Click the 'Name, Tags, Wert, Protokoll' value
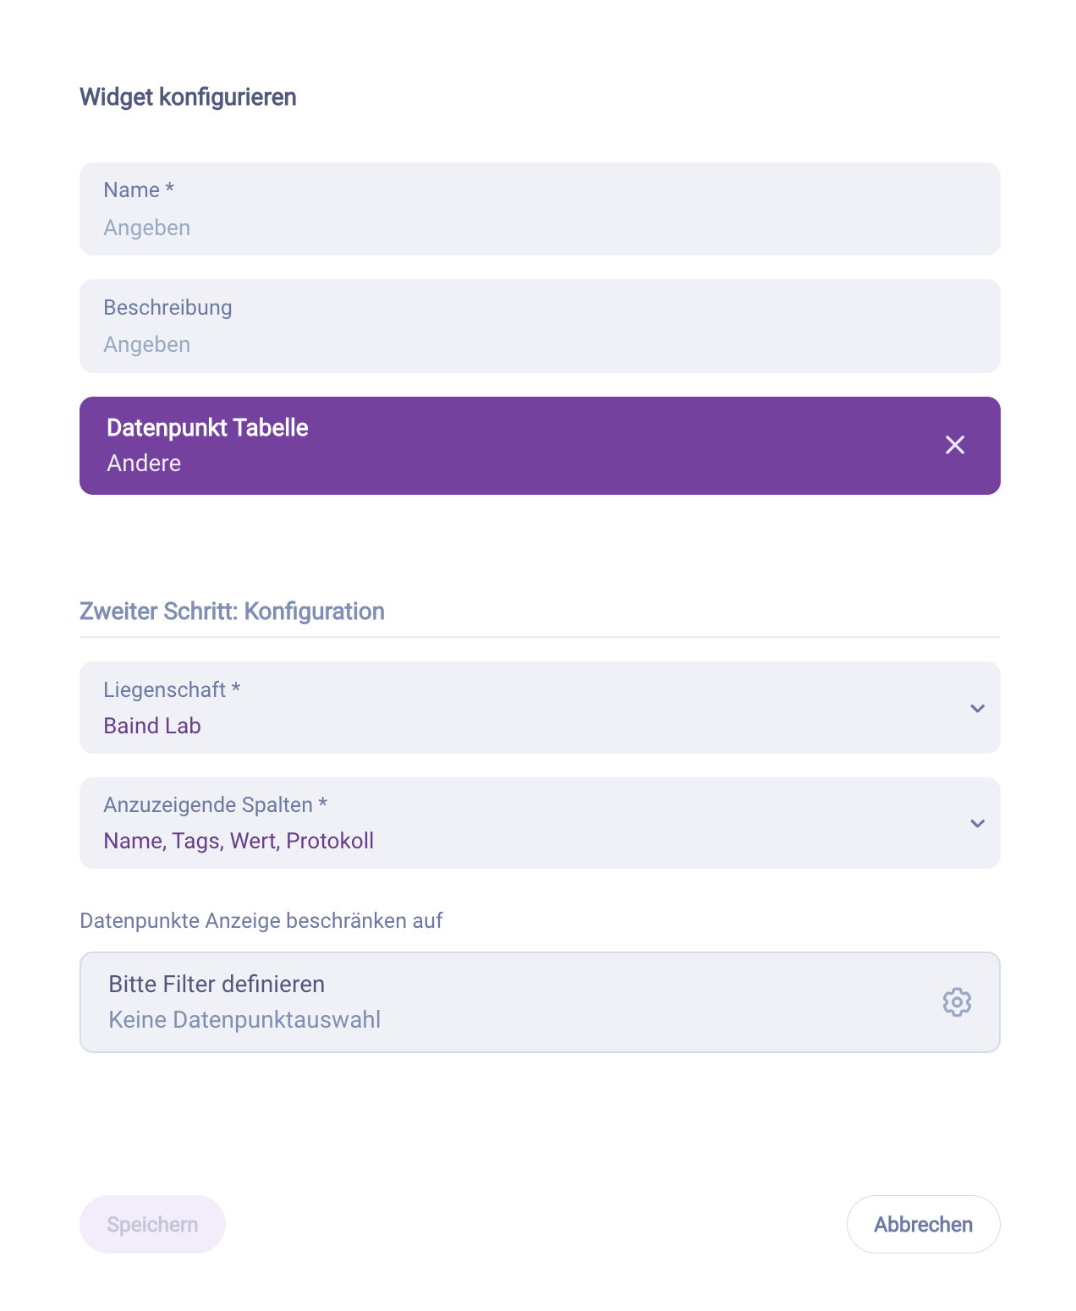Viewport: 1076px width, 1311px height. coord(239,842)
